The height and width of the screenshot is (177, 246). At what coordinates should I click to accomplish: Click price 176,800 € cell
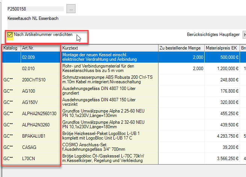pos(222,91)
